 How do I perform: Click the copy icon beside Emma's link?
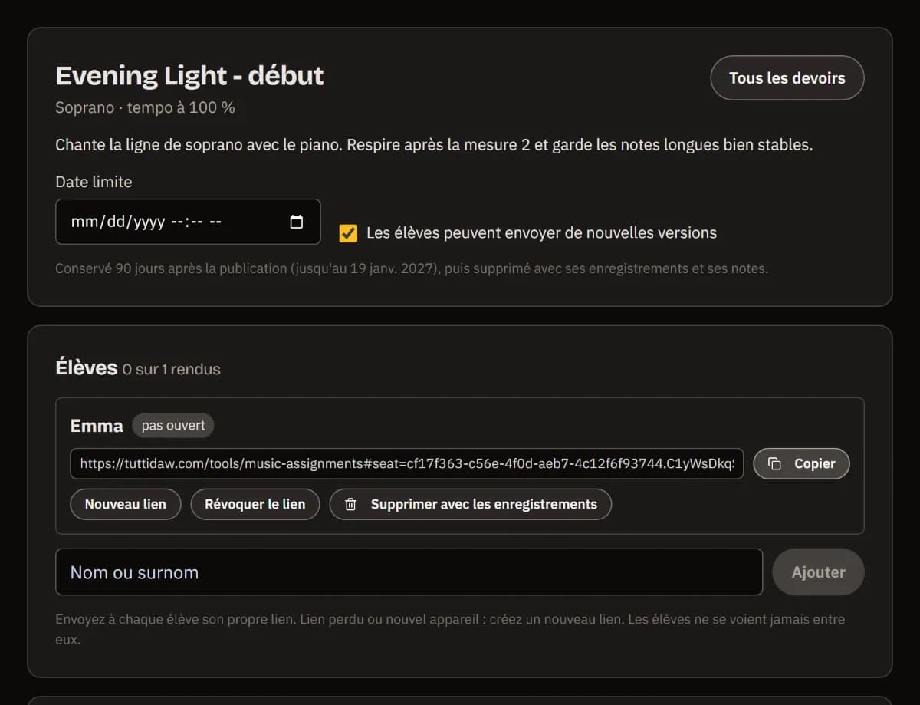(x=775, y=463)
